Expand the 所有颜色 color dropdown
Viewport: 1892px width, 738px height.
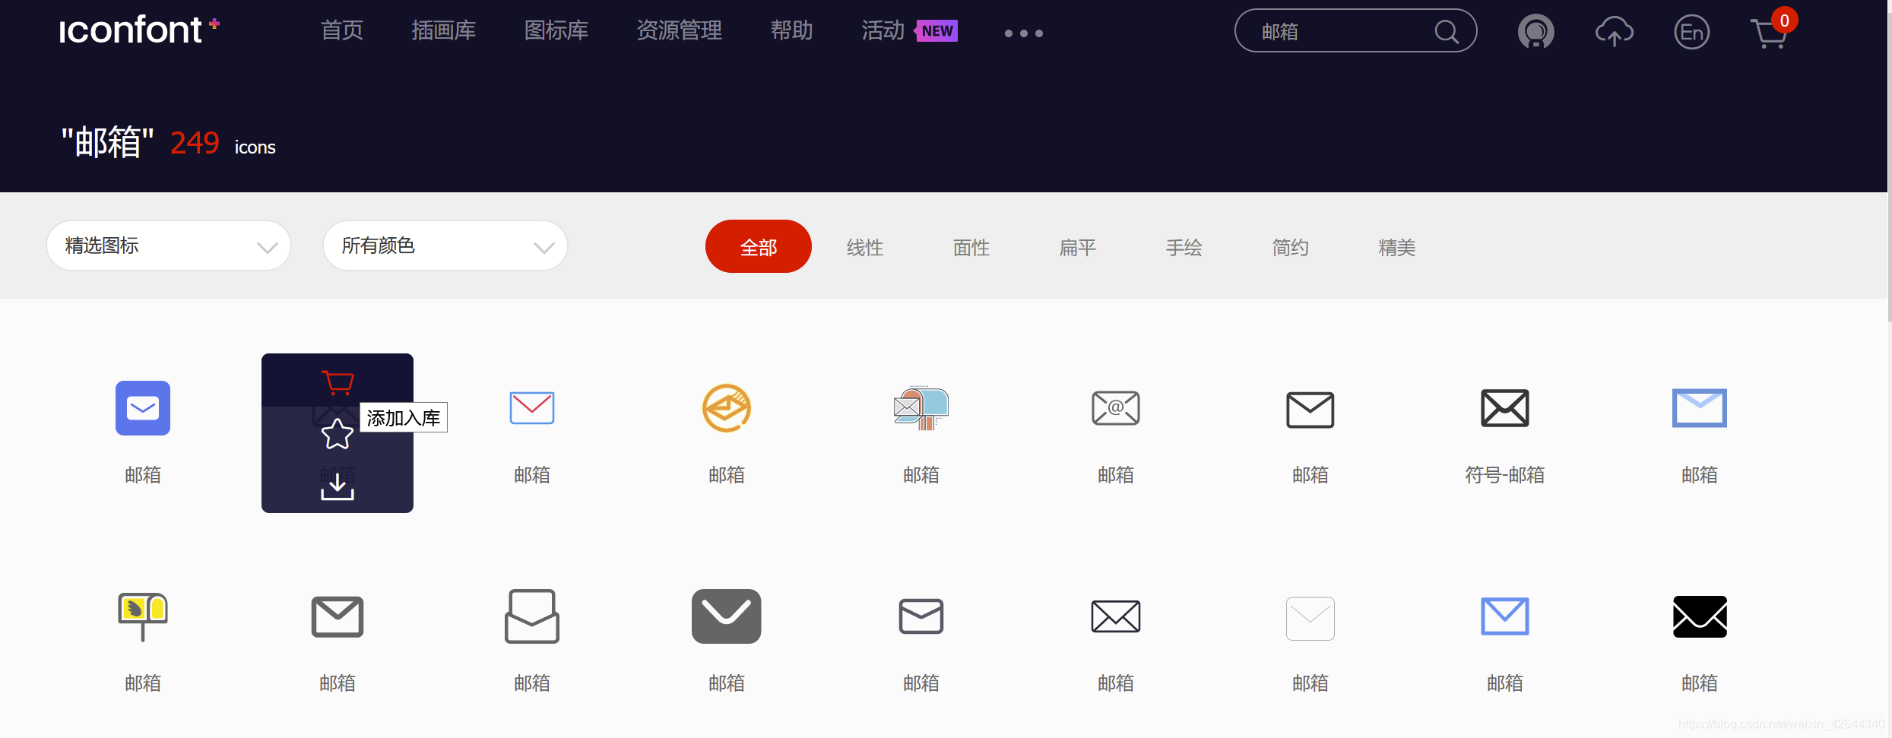pos(445,245)
